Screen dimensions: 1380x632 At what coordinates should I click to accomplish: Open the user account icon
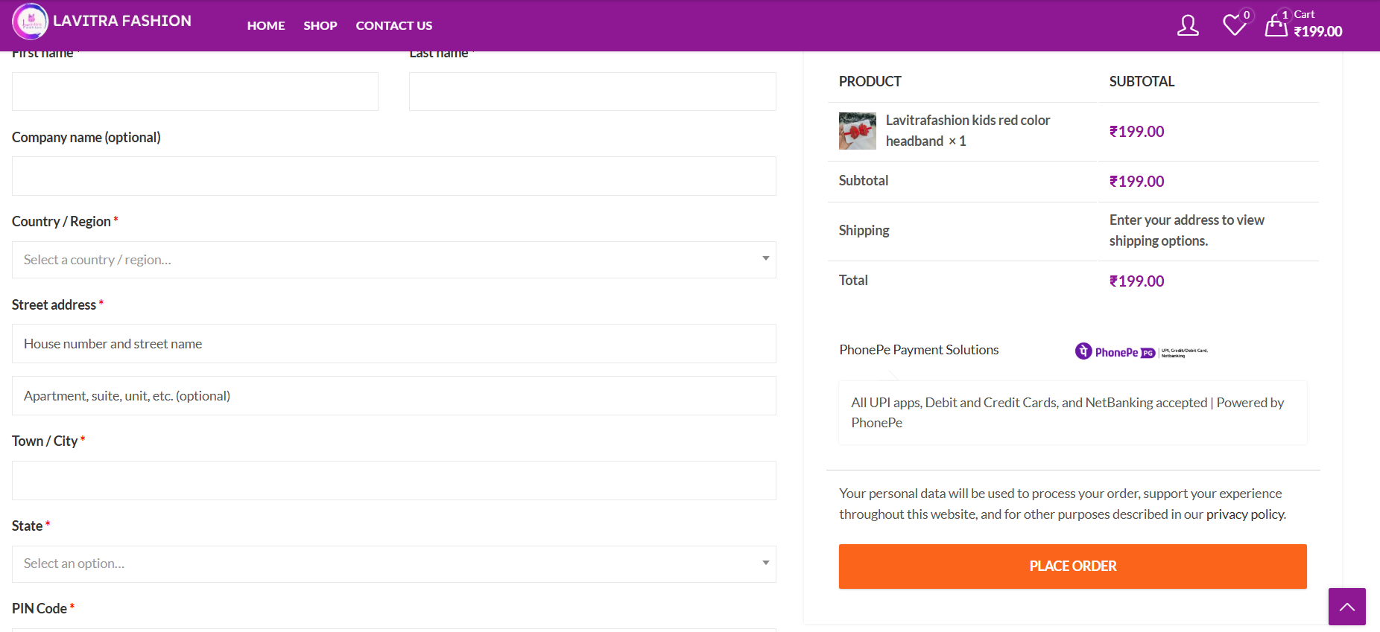click(1188, 26)
